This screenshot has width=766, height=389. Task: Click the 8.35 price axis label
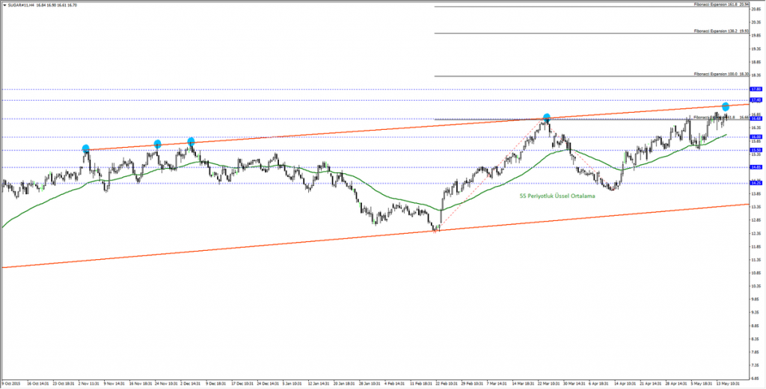756,338
